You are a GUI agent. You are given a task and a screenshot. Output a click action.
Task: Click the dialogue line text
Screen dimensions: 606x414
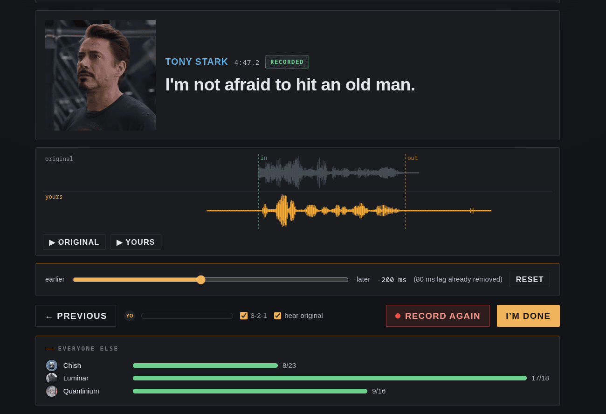[290, 84]
